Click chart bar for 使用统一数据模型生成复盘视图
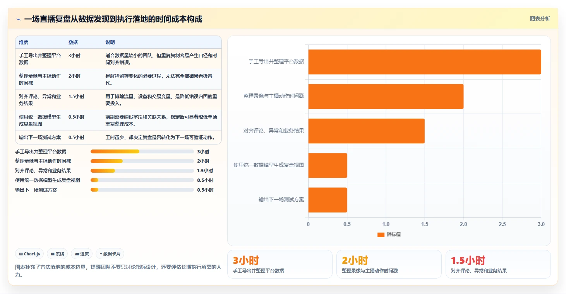566x294 pixels. [328, 165]
